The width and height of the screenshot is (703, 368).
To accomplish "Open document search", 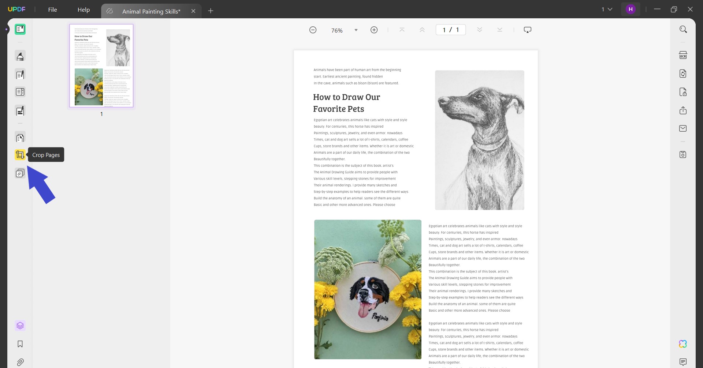I will 683,29.
